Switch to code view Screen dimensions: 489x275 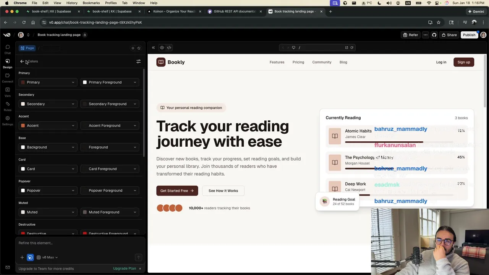pyautogui.click(x=169, y=48)
